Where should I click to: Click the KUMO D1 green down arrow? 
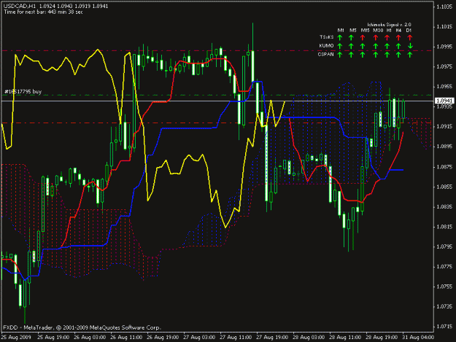pyautogui.click(x=410, y=46)
